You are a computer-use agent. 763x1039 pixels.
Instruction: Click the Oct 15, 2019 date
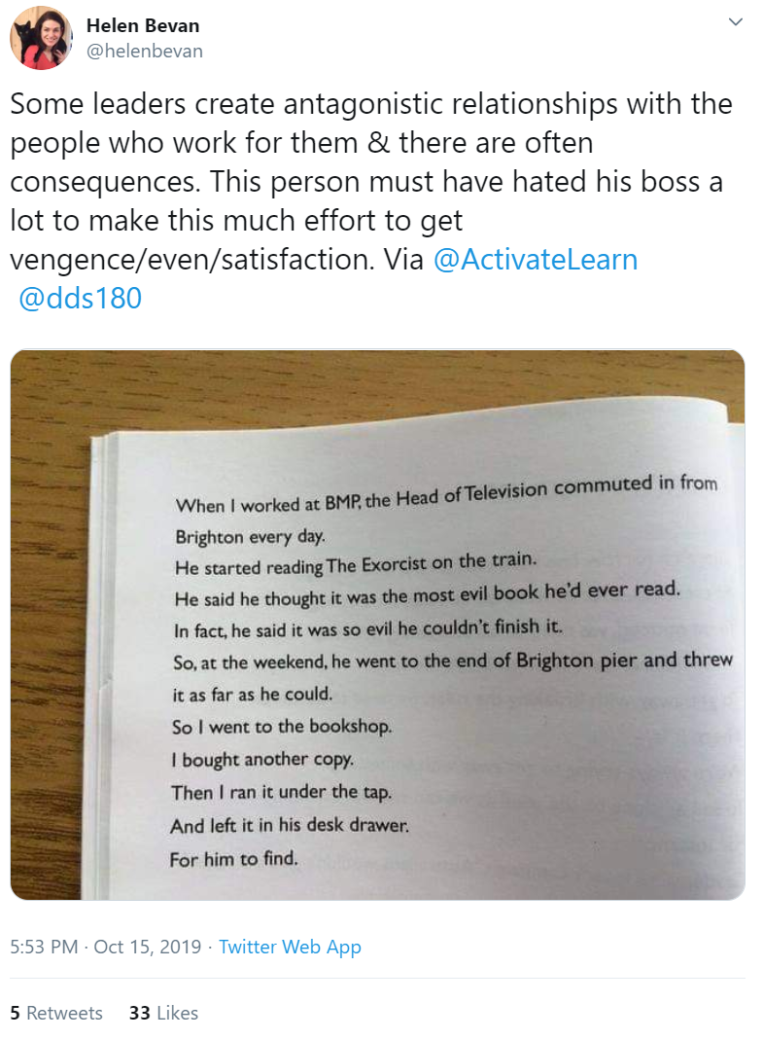click(148, 947)
